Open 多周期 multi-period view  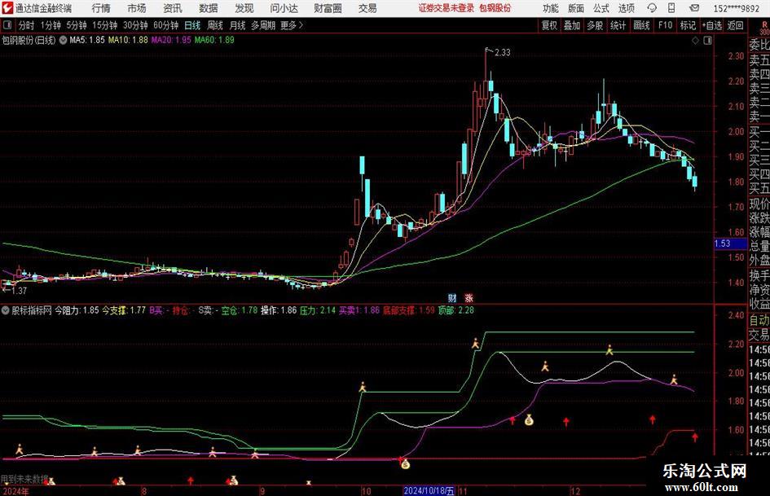pos(263,25)
